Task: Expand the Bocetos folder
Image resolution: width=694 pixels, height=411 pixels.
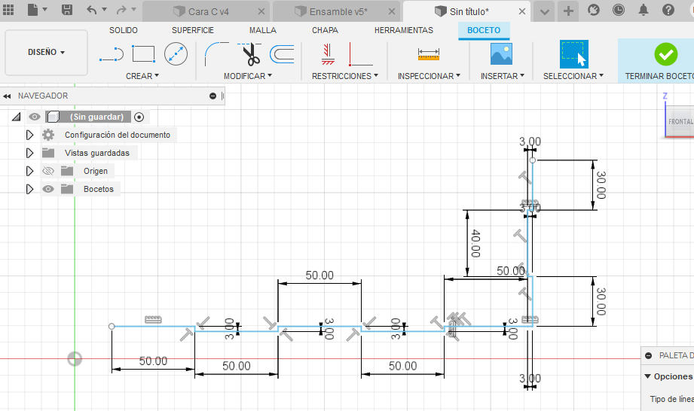Action: point(29,189)
